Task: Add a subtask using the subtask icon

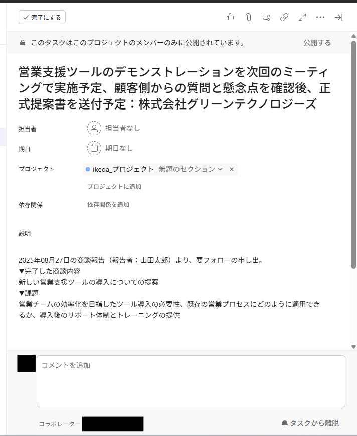Action: pos(266,17)
